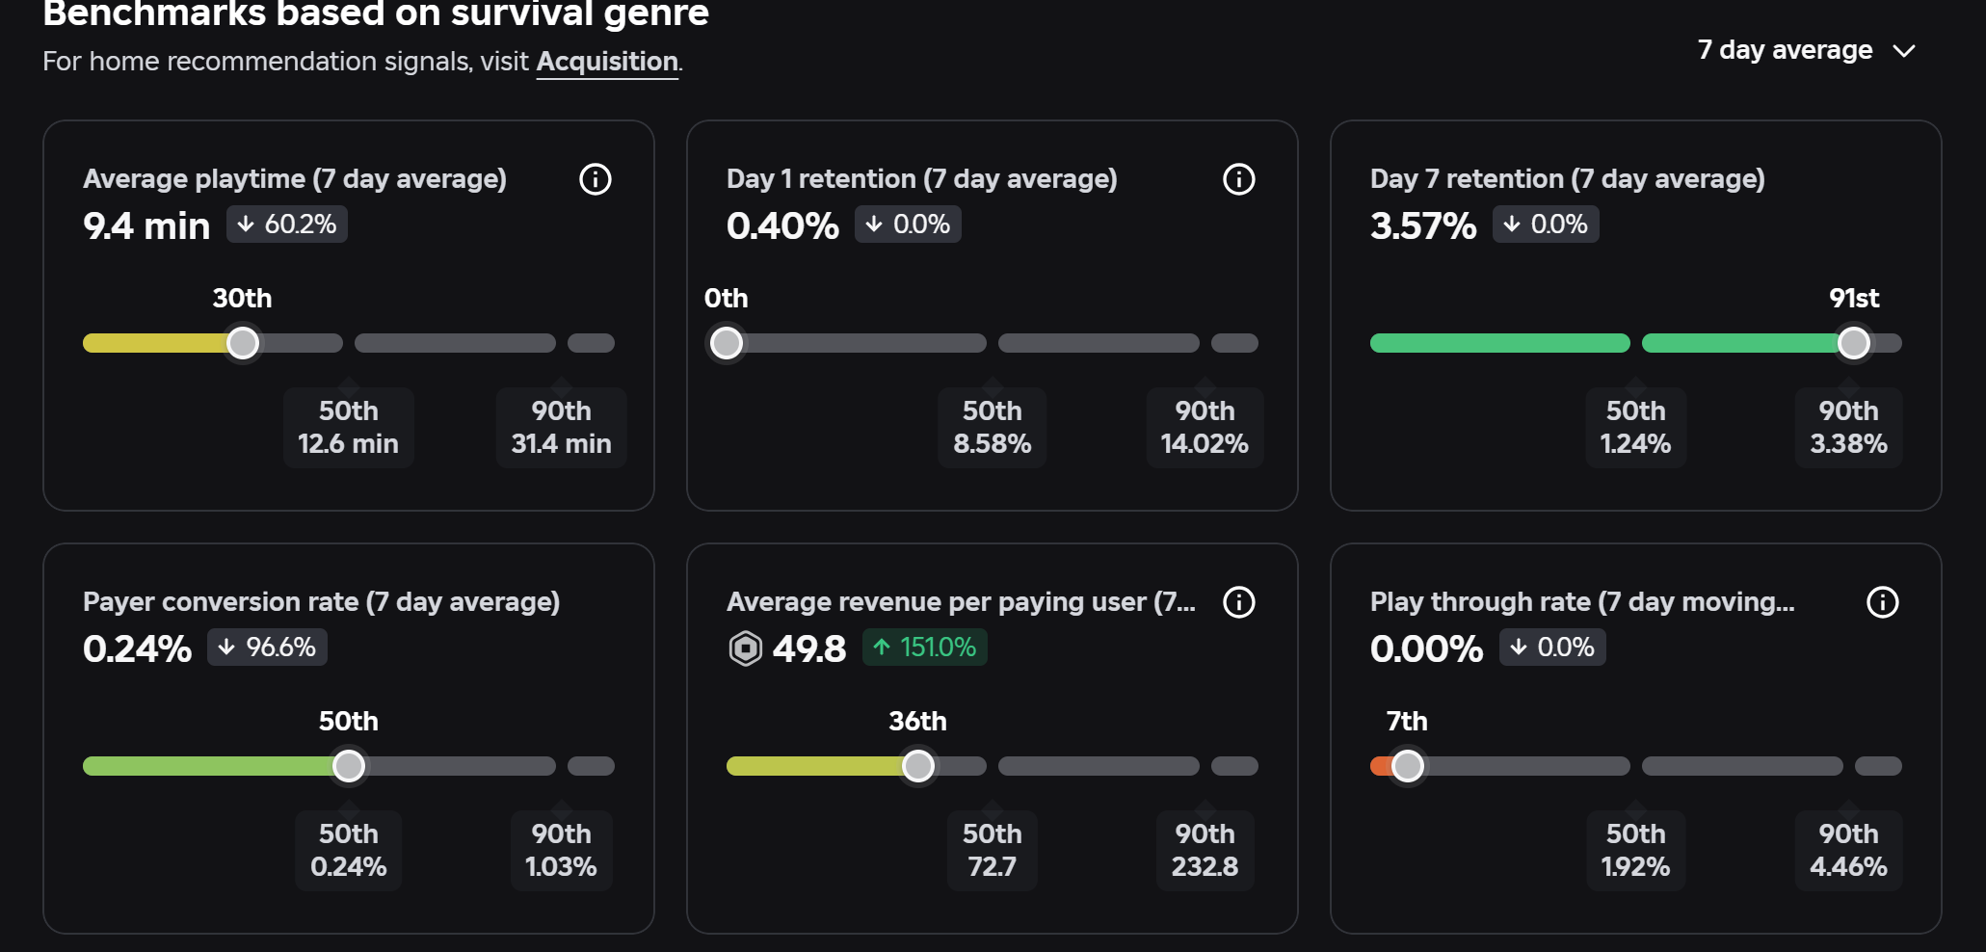
Task: Click the 36th percentile revenue slider handle
Action: [918, 766]
